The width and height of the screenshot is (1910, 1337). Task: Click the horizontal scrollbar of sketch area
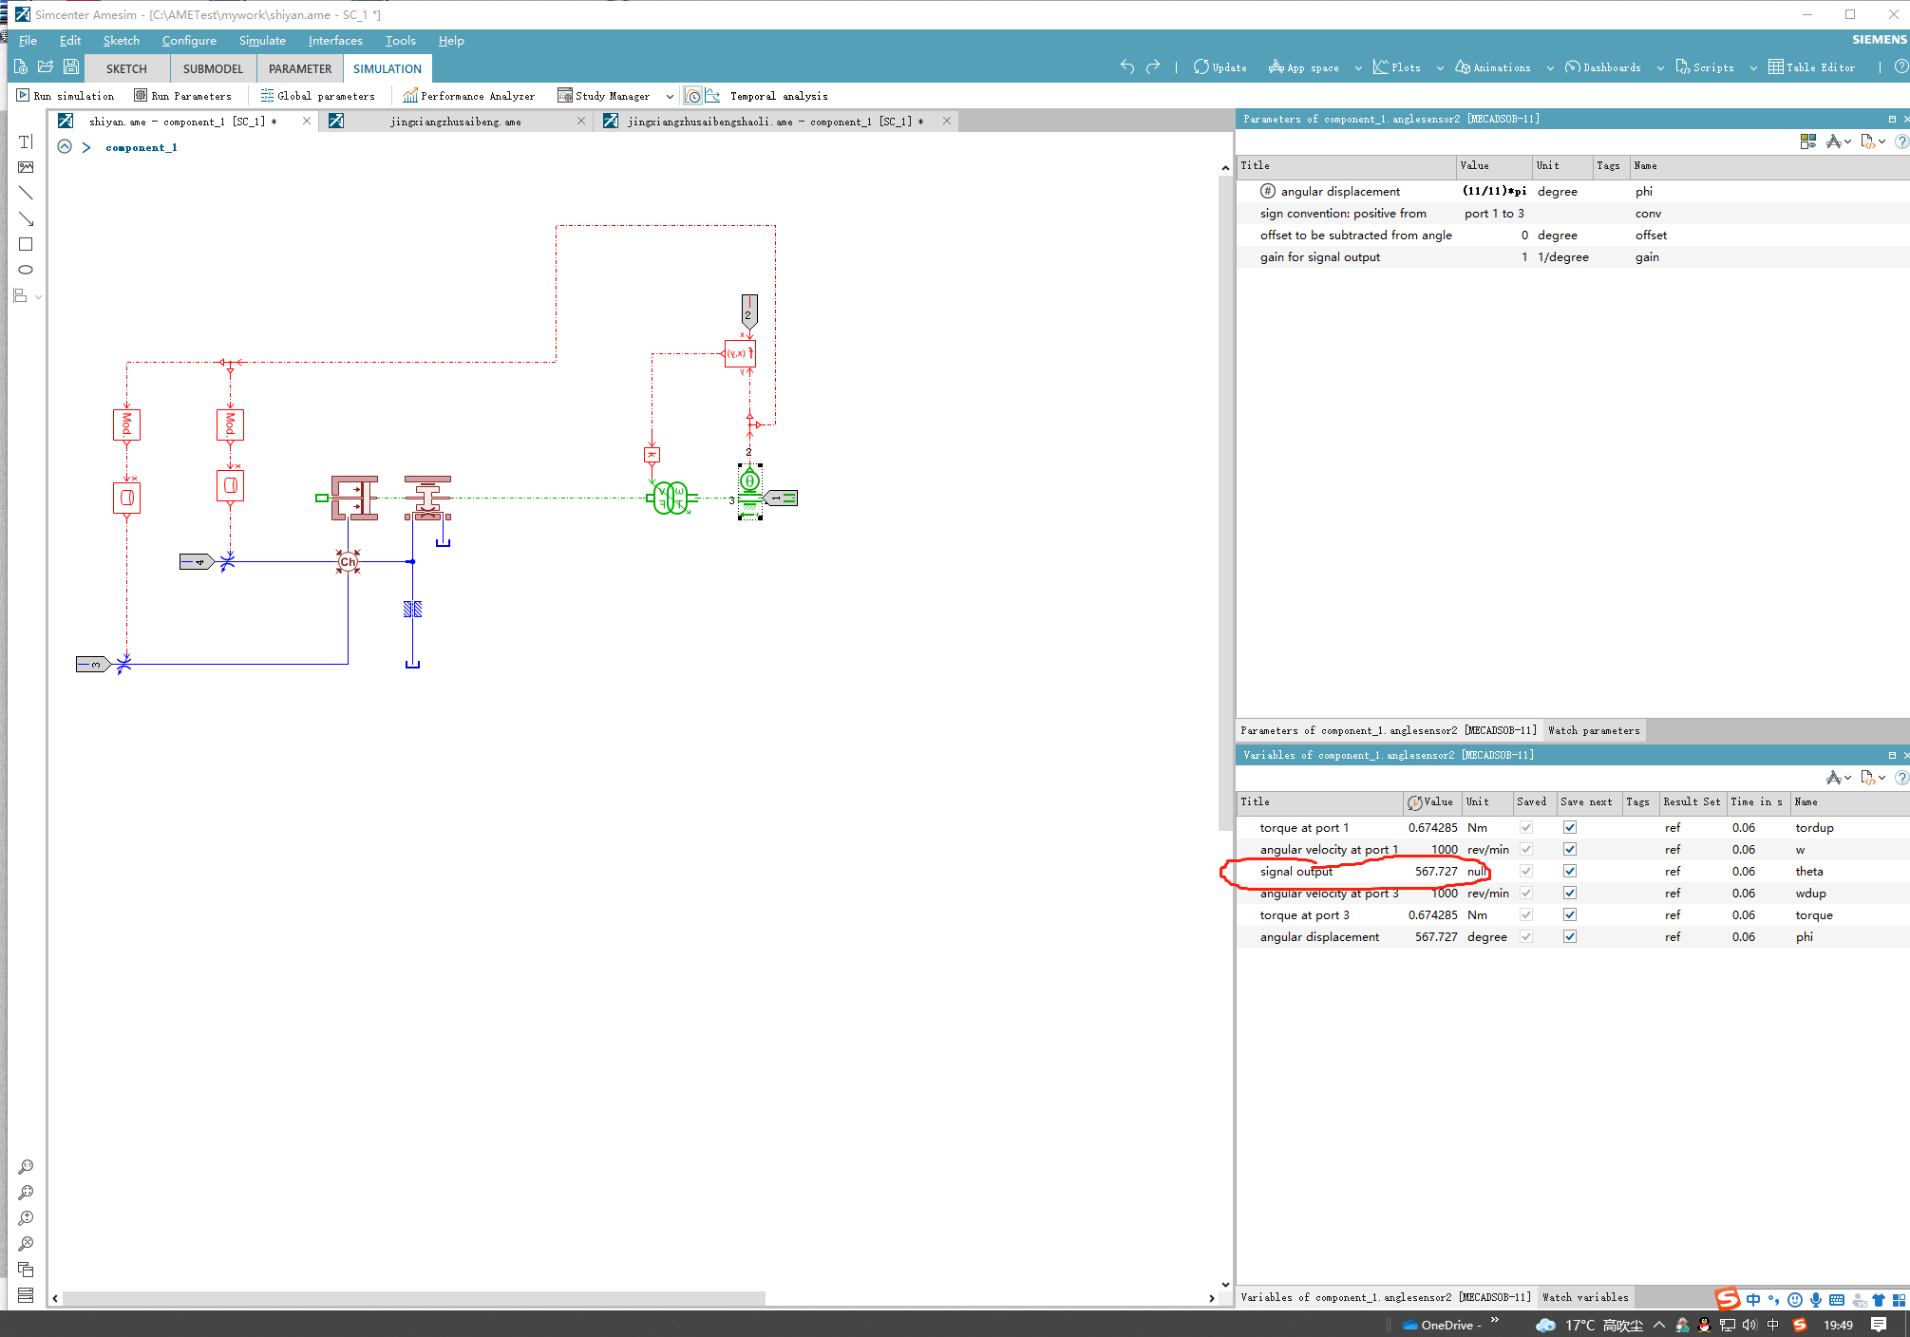tap(414, 1298)
